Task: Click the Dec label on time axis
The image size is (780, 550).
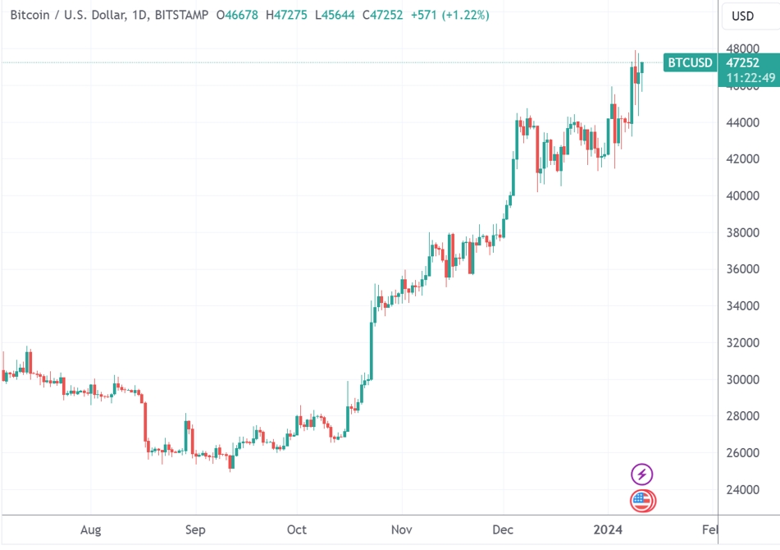Action: point(504,529)
